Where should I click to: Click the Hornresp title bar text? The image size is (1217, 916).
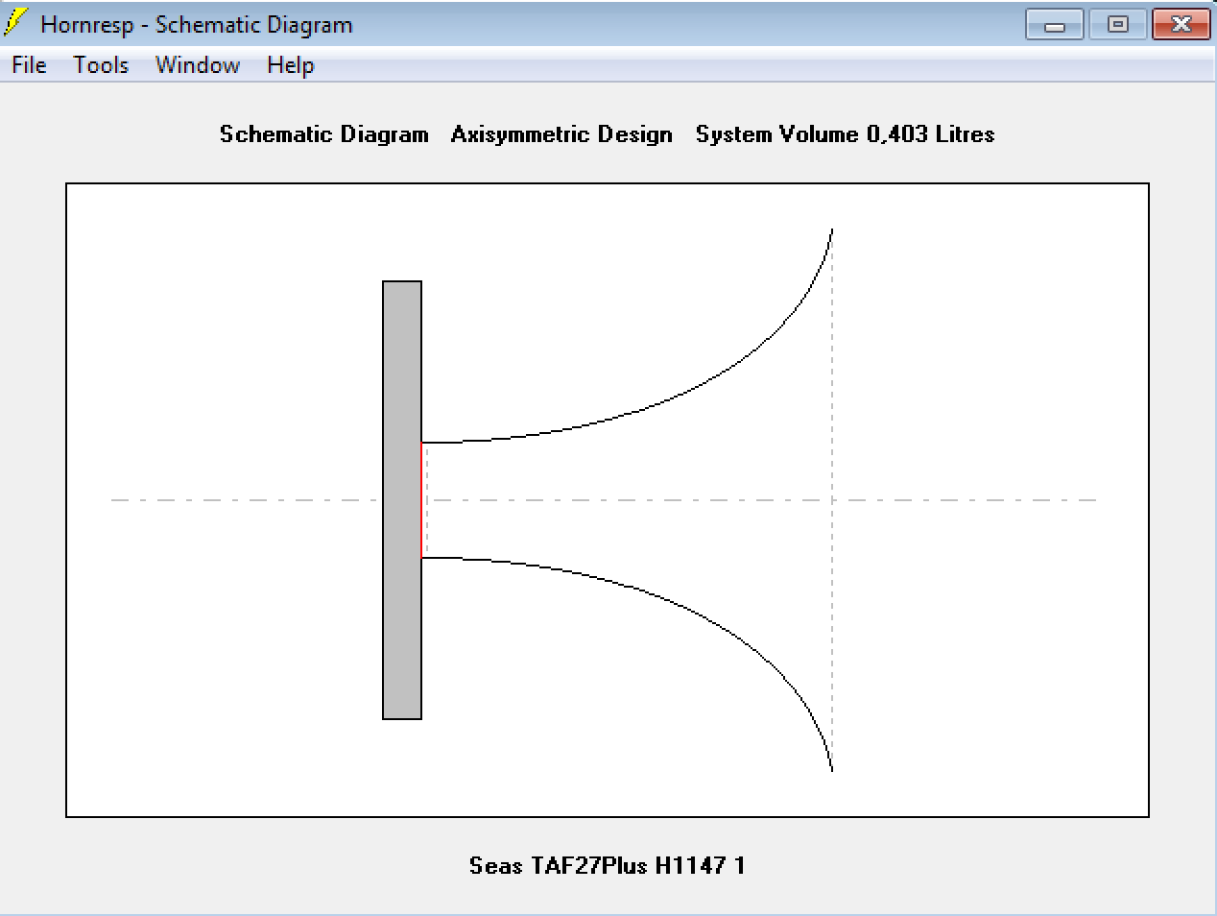(x=196, y=25)
